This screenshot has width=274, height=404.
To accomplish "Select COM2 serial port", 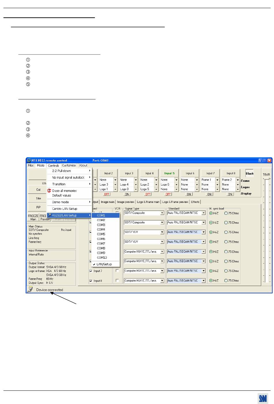I will pos(105,220).
